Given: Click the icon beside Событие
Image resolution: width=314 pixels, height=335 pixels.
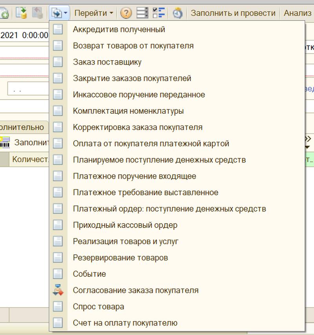Looking at the screenshot, I should pos(58,274).
